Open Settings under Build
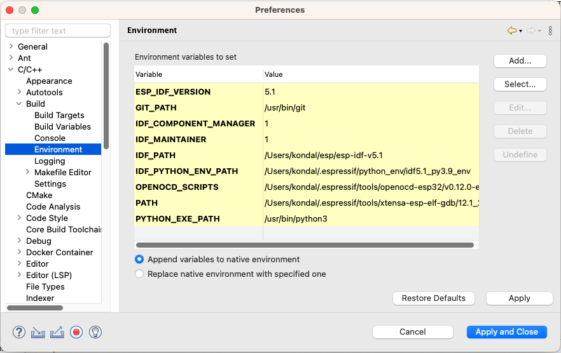 (50, 183)
